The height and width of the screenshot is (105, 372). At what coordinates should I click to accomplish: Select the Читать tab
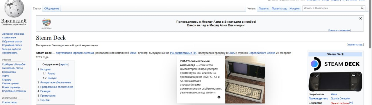click(x=251, y=8)
